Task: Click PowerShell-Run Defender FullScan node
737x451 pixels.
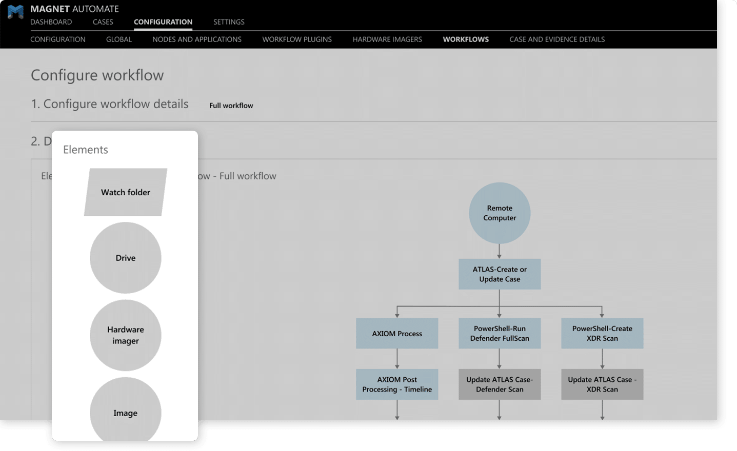Action: tap(500, 334)
